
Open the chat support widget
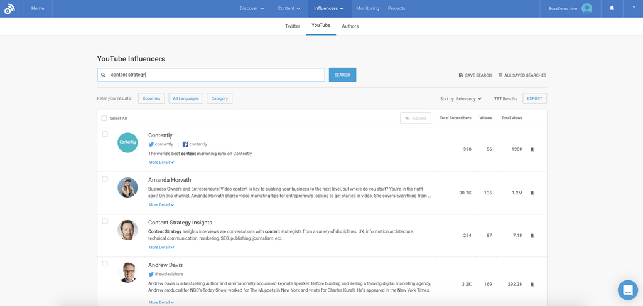tap(627, 290)
